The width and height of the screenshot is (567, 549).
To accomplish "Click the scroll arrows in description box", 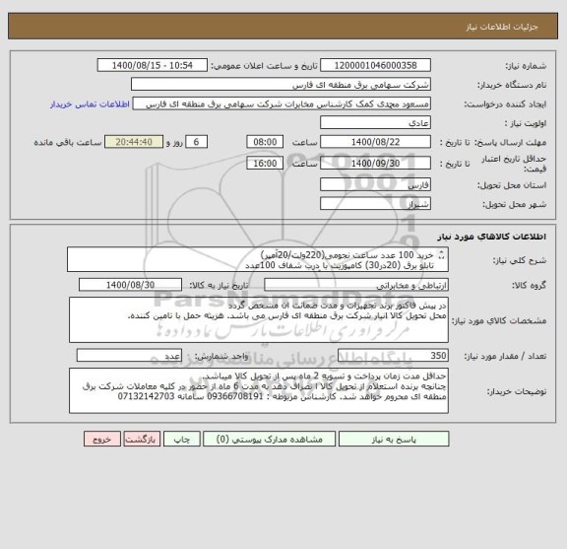I will click(441, 255).
